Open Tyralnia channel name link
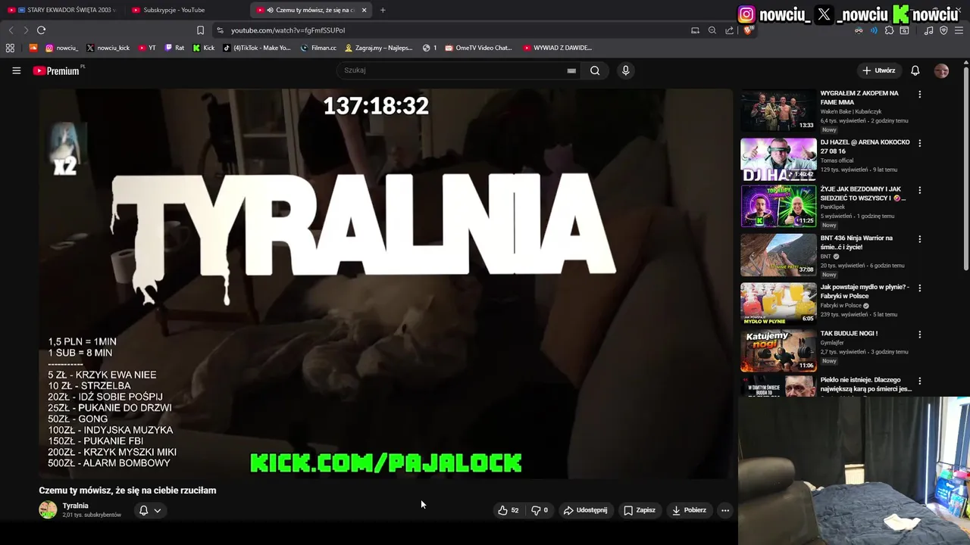This screenshot has height=545, width=970. (x=76, y=506)
